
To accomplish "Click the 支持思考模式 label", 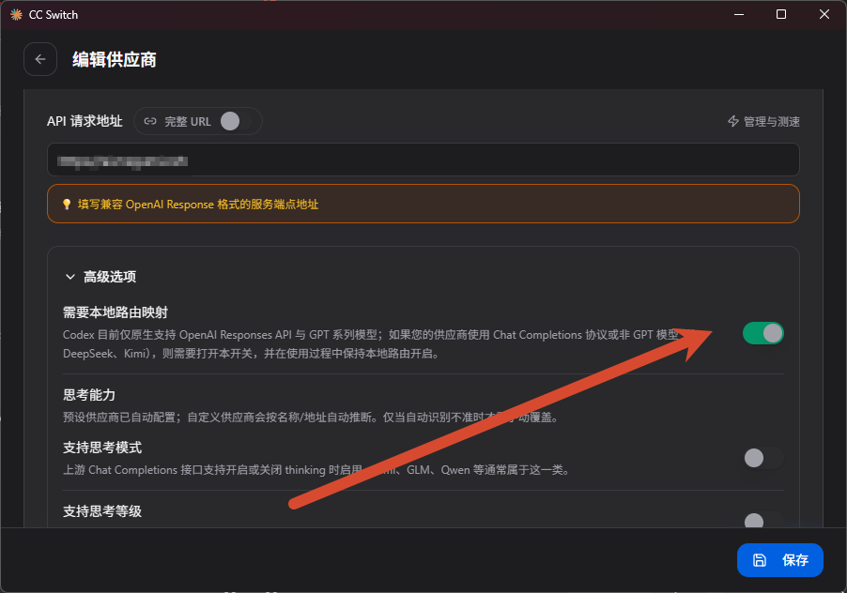I will pos(102,448).
